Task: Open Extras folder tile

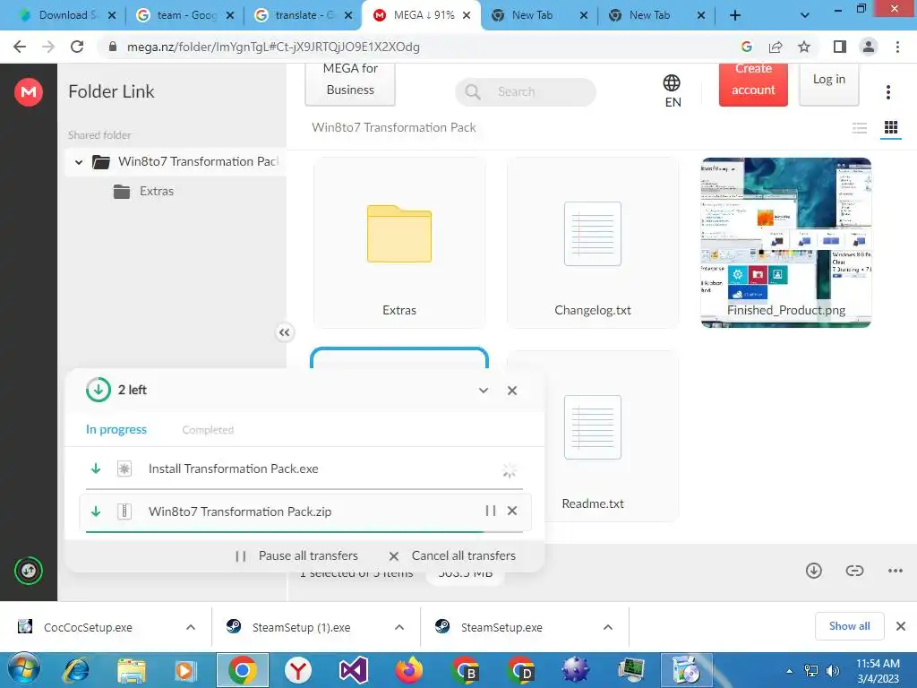Action: coord(399,242)
